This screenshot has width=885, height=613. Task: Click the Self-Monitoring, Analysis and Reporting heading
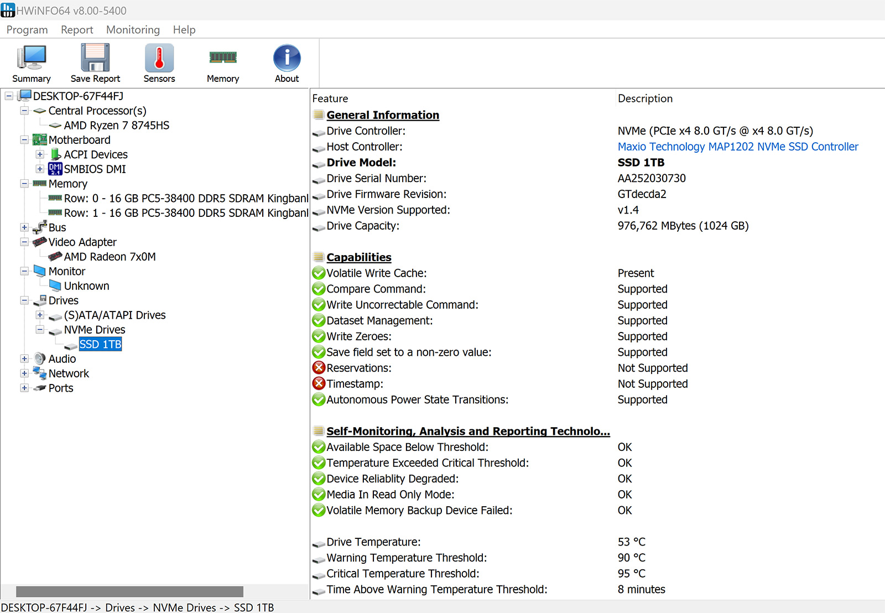(468, 431)
